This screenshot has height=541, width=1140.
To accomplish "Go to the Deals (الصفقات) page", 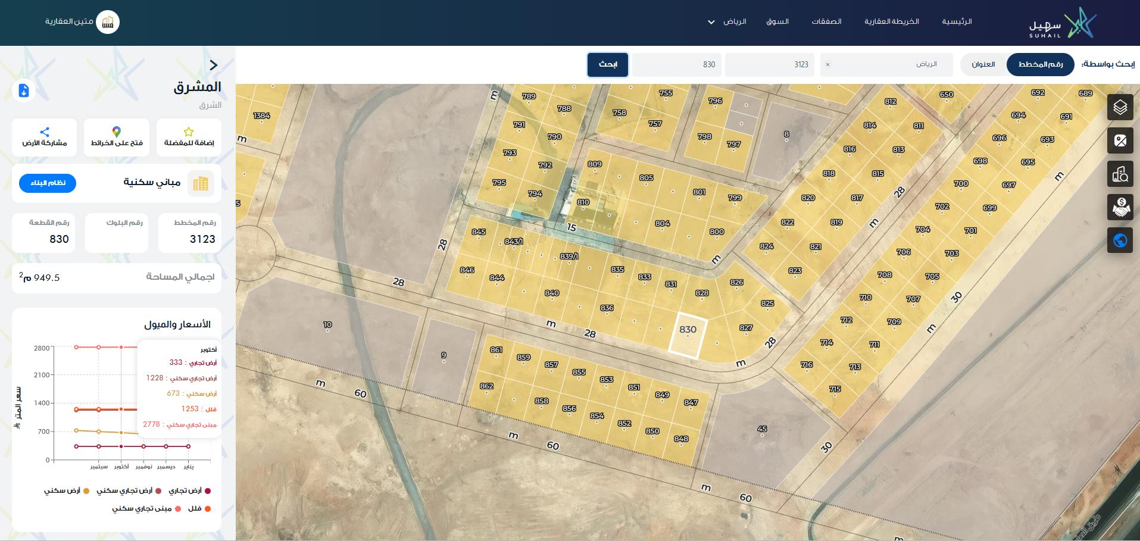I will pyautogui.click(x=826, y=22).
